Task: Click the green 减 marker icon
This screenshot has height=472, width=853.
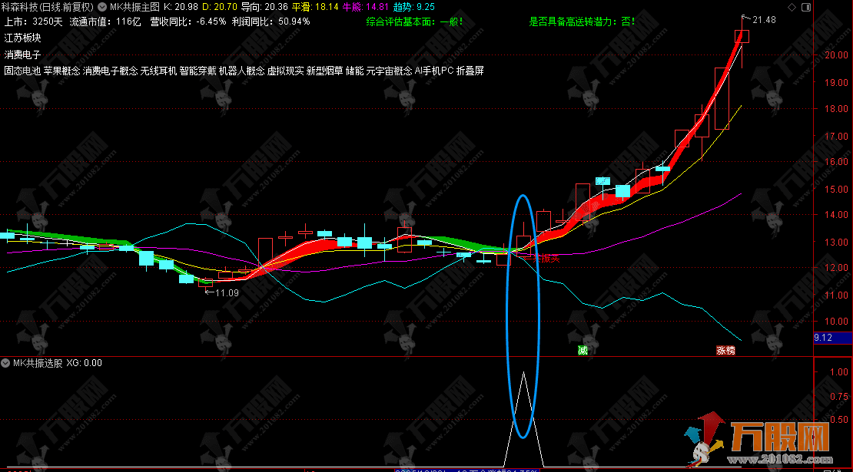Action: [582, 350]
